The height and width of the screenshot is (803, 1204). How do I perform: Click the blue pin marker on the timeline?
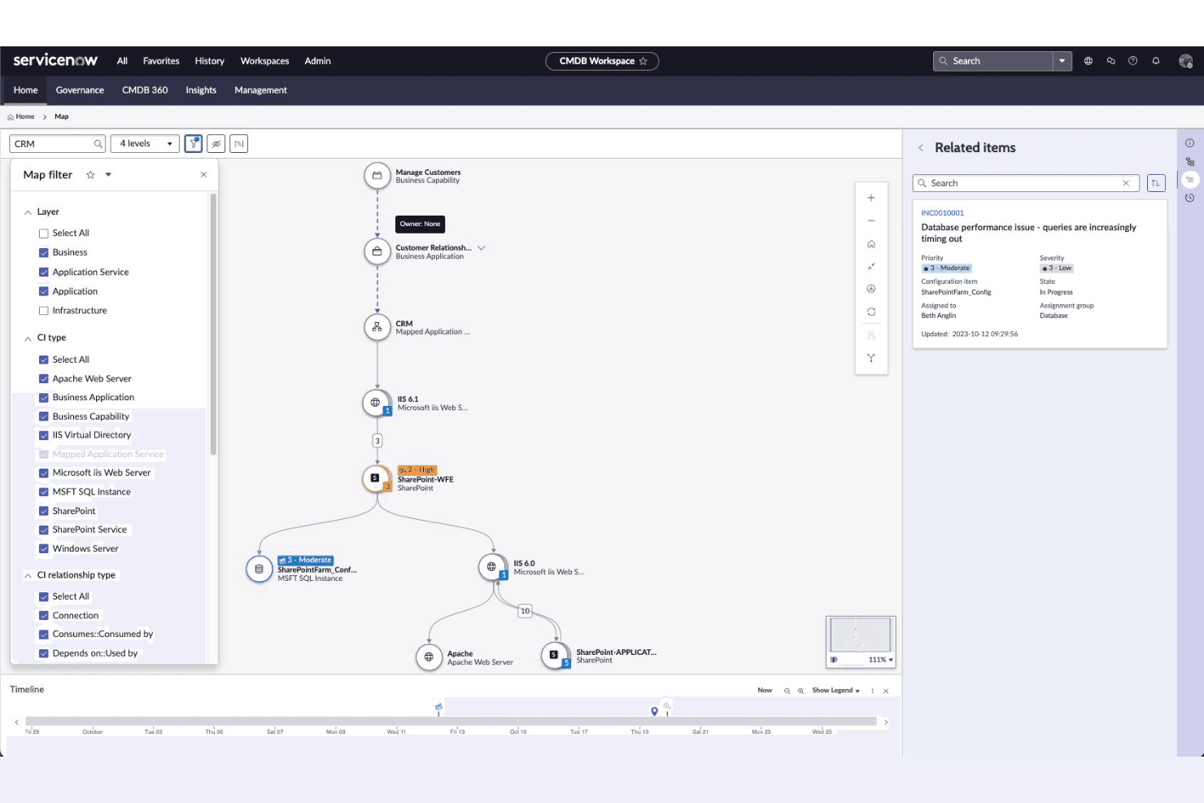coord(654,711)
